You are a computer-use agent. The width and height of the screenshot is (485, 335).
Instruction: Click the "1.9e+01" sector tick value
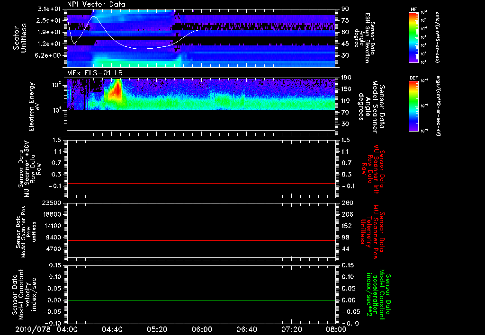click(x=49, y=32)
